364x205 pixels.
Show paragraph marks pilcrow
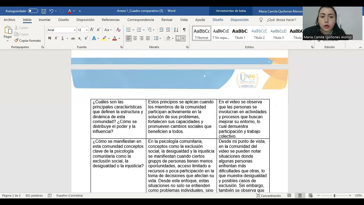184,30
